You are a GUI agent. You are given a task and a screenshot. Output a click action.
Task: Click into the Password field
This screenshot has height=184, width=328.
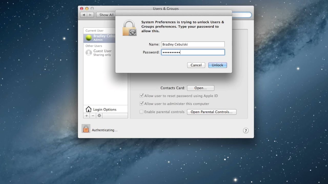pos(193,52)
